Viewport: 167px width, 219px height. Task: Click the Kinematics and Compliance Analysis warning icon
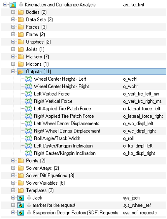(13, 5)
